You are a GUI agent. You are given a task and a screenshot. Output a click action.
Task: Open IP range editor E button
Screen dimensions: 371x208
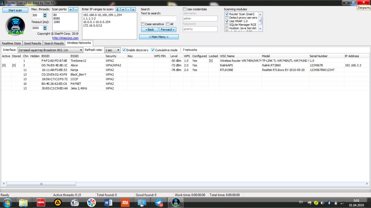118,9
